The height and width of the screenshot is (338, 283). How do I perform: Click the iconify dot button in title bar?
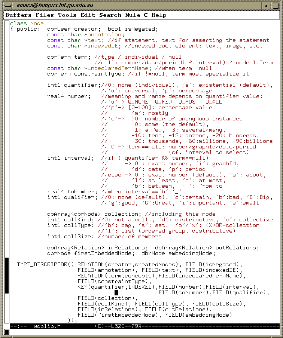266,6
